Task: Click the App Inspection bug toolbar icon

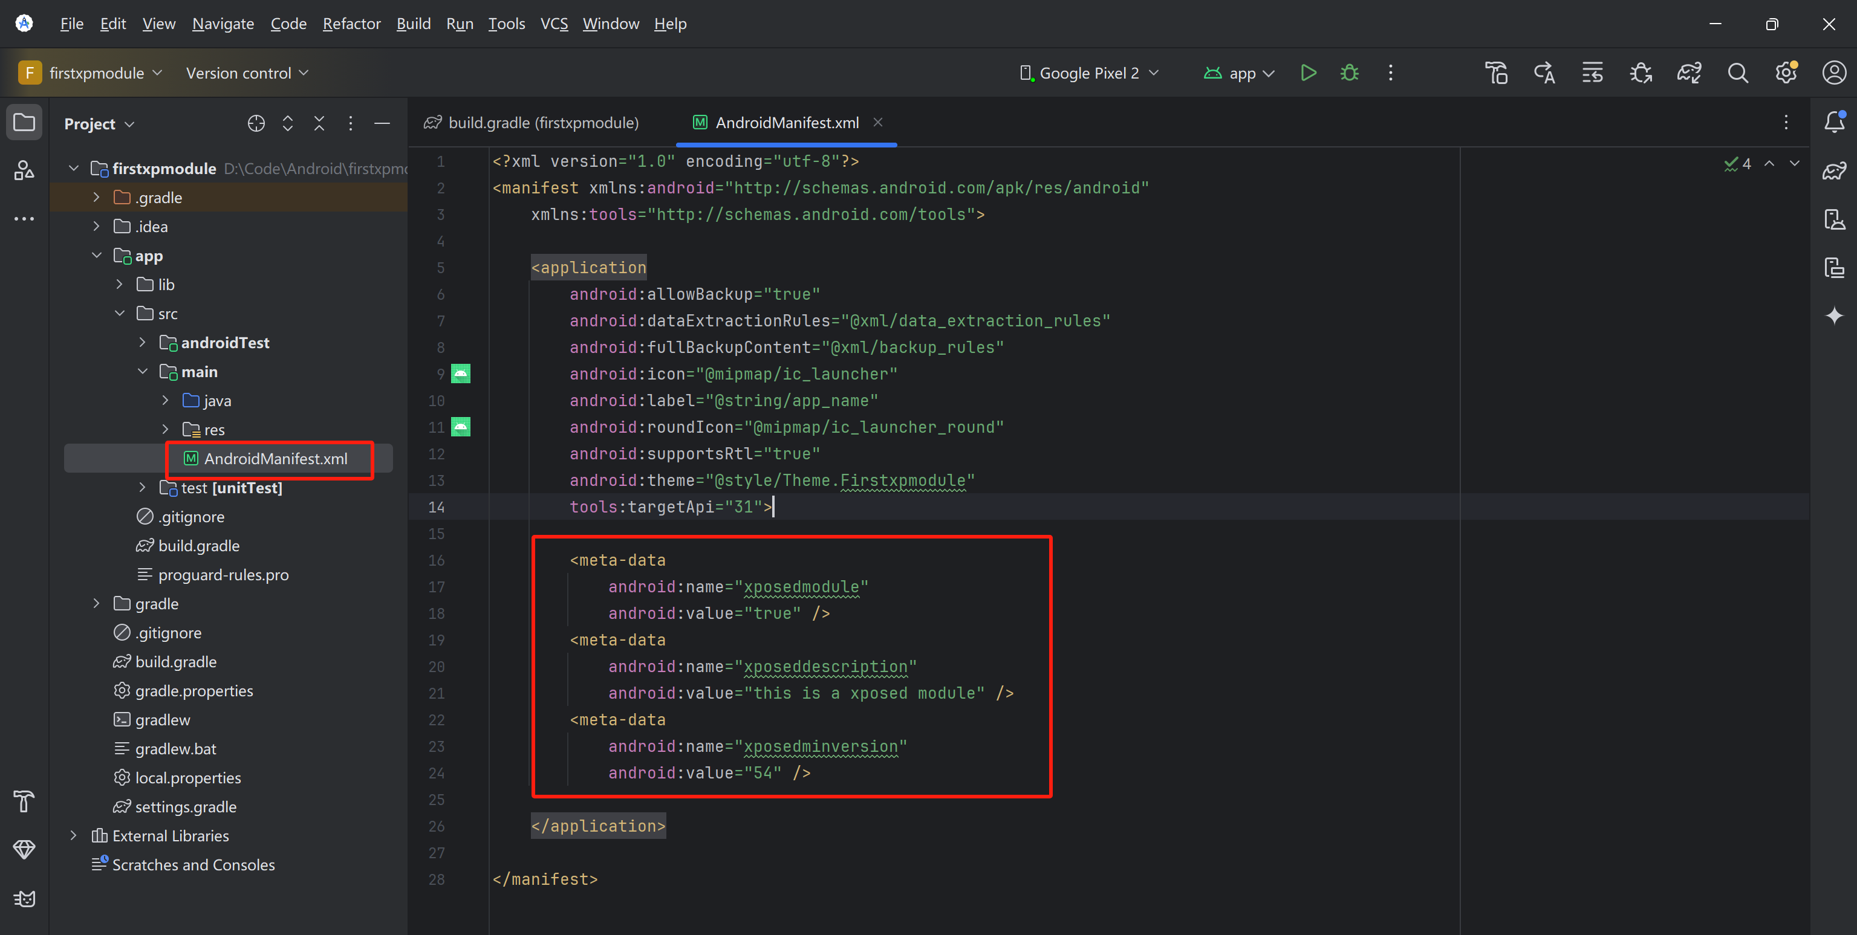Action: (x=1641, y=73)
